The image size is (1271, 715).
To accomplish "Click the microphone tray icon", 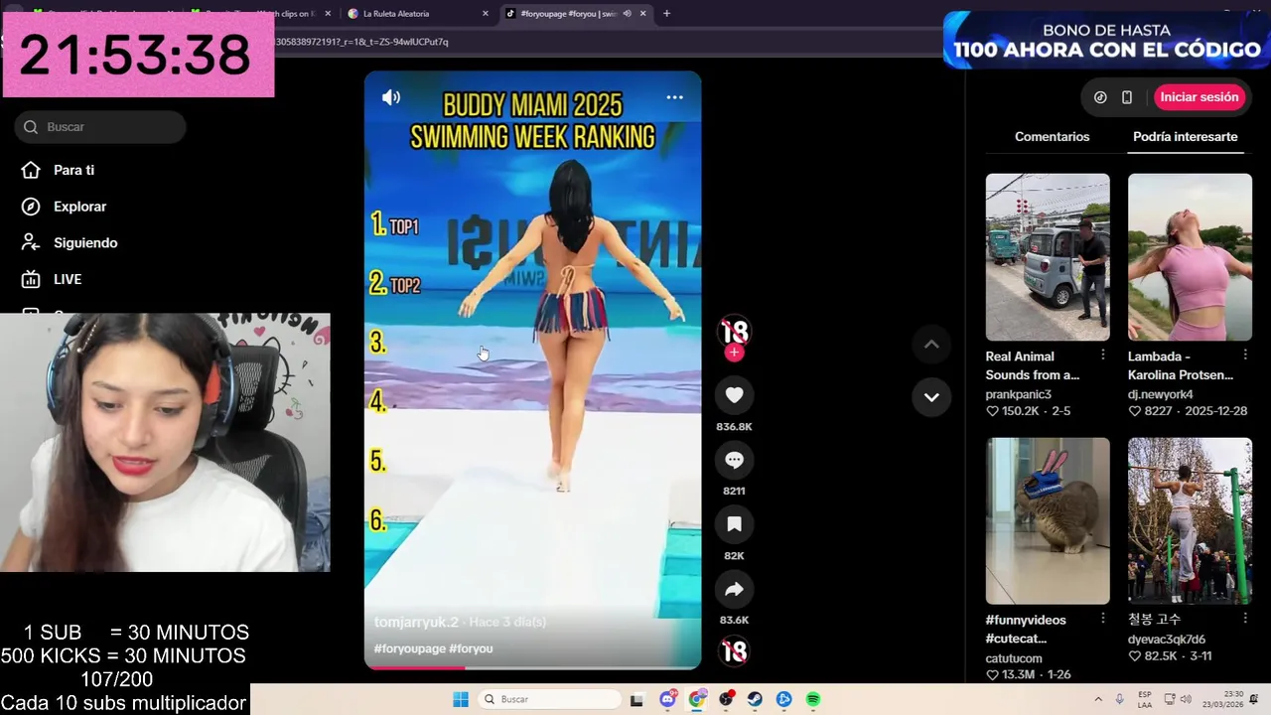I will pos(1120,699).
